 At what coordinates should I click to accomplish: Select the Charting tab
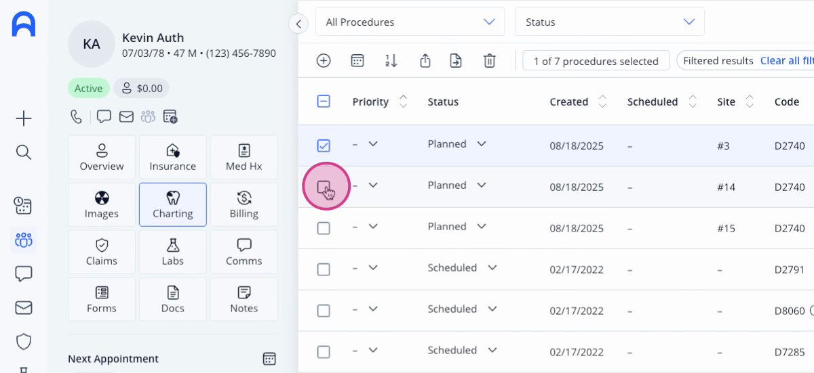coord(173,204)
